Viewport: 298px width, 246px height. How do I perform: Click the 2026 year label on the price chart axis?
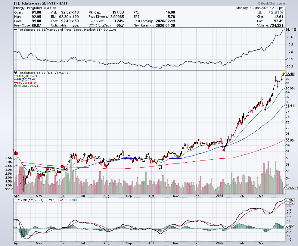click(x=220, y=196)
